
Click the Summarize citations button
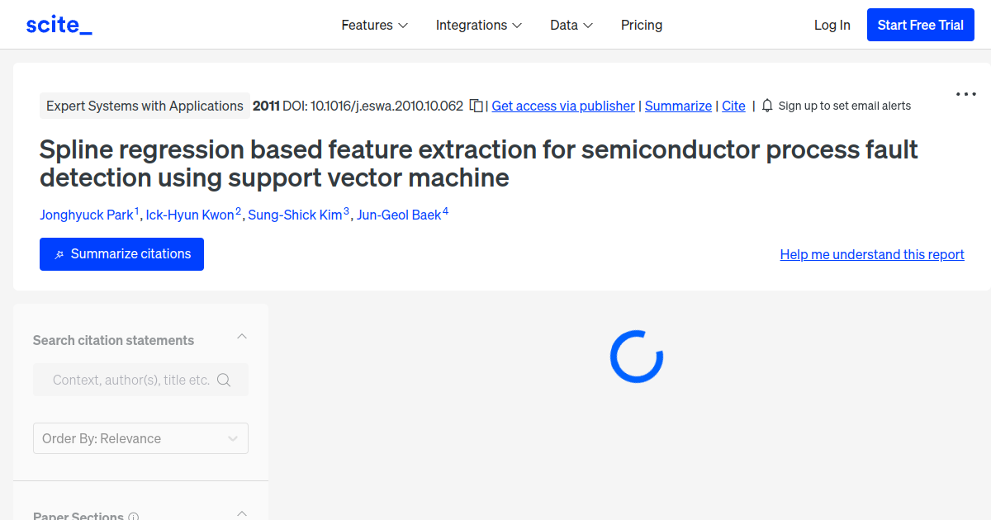(x=121, y=254)
